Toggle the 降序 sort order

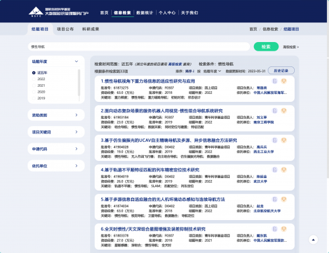[190, 71]
